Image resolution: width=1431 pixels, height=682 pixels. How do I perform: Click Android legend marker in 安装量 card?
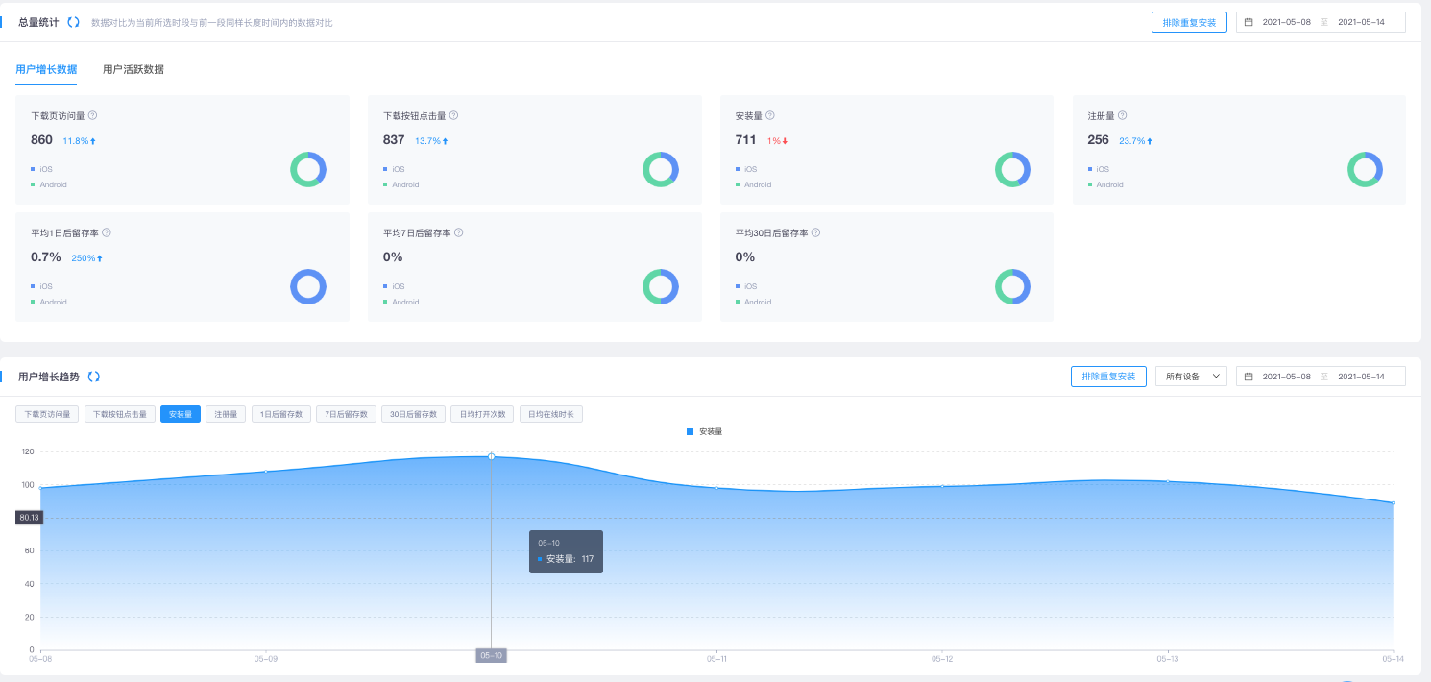pos(738,184)
